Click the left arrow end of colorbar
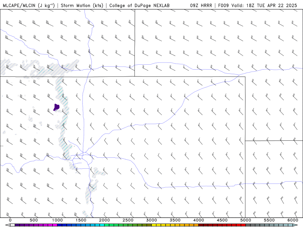The width and height of the screenshot is (303, 227). pos(8,225)
